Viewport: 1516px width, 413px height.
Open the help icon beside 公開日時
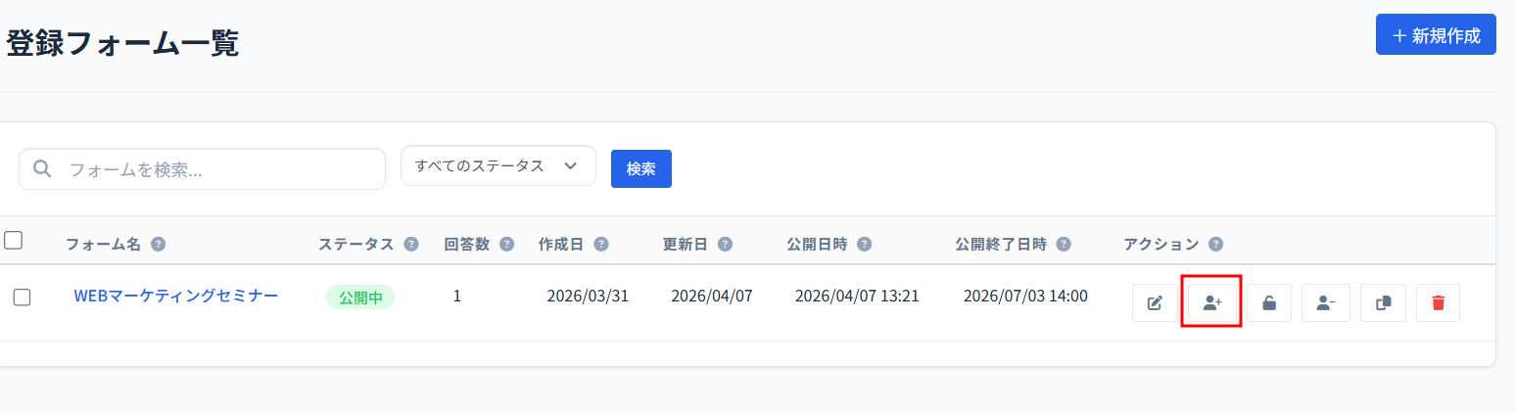point(865,245)
